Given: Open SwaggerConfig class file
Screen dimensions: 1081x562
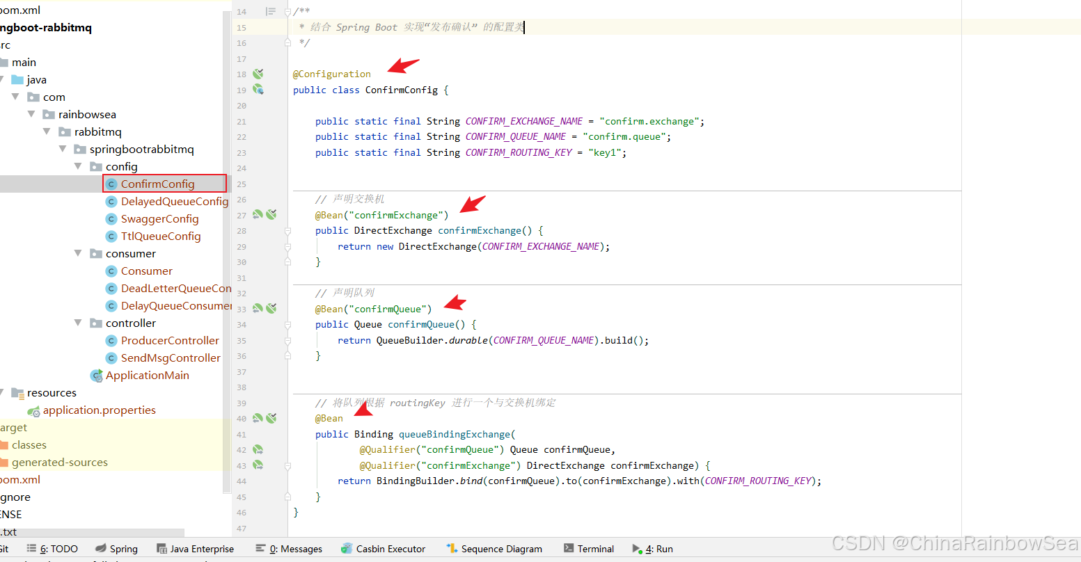Looking at the screenshot, I should (x=159, y=218).
